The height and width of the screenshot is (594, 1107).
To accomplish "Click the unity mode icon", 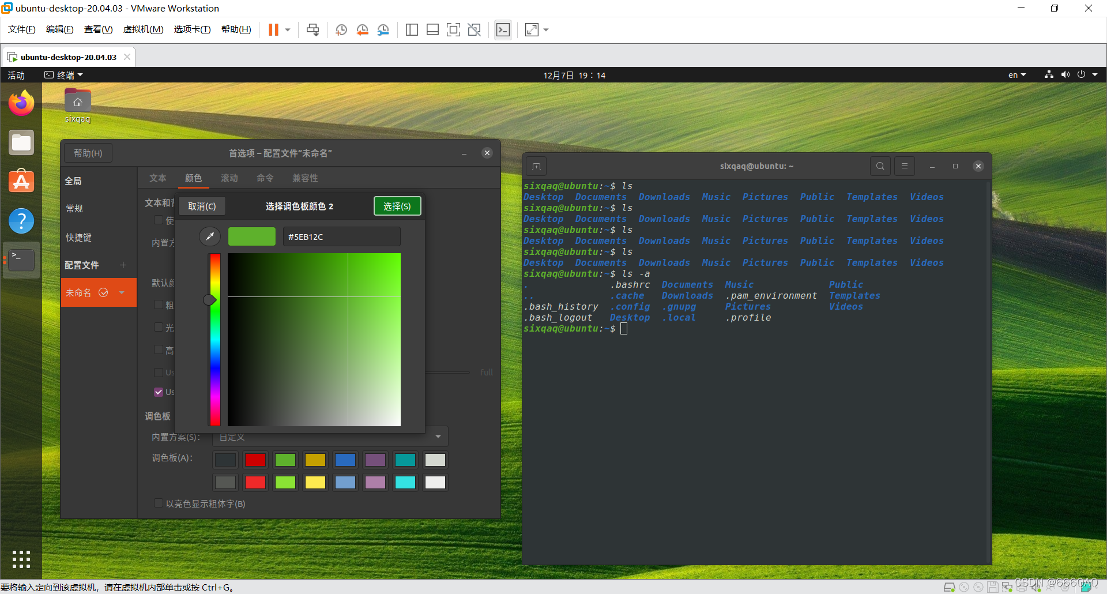I will tap(474, 30).
